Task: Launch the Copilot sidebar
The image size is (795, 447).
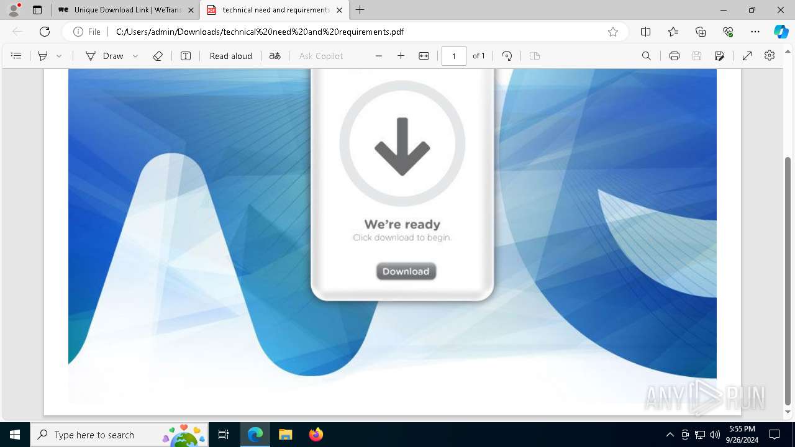Action: (781, 32)
